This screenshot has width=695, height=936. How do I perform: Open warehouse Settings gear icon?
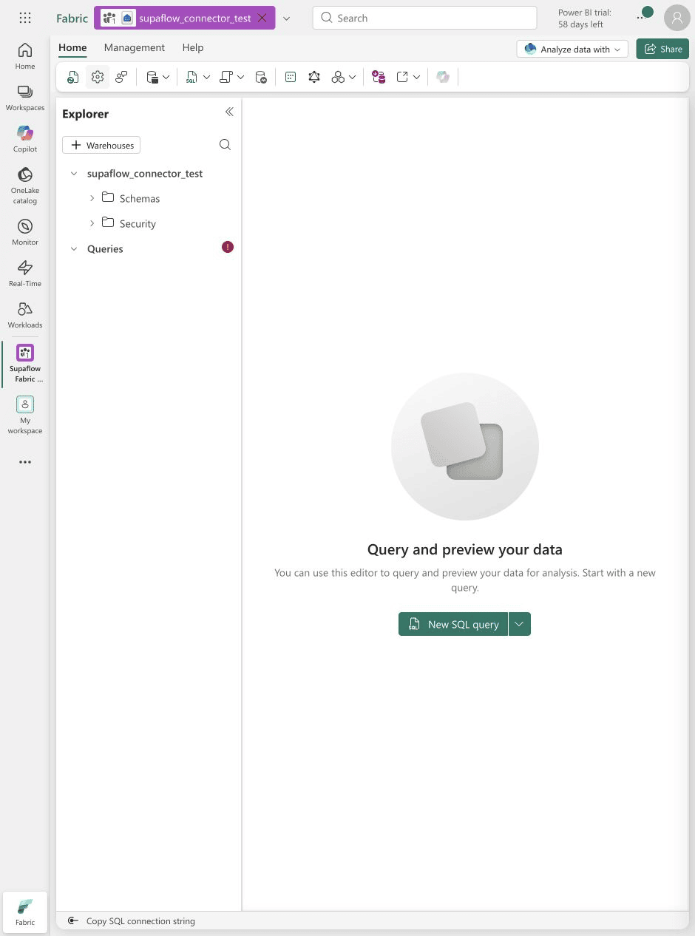(x=98, y=77)
